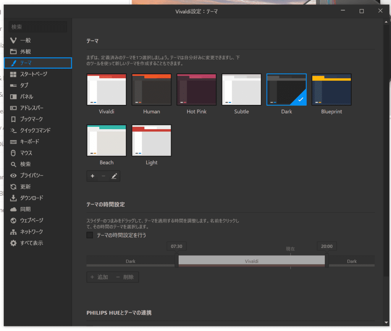The image size is (391, 331).
Task: Click the すべて表示 gear icon
Action: click(x=13, y=243)
